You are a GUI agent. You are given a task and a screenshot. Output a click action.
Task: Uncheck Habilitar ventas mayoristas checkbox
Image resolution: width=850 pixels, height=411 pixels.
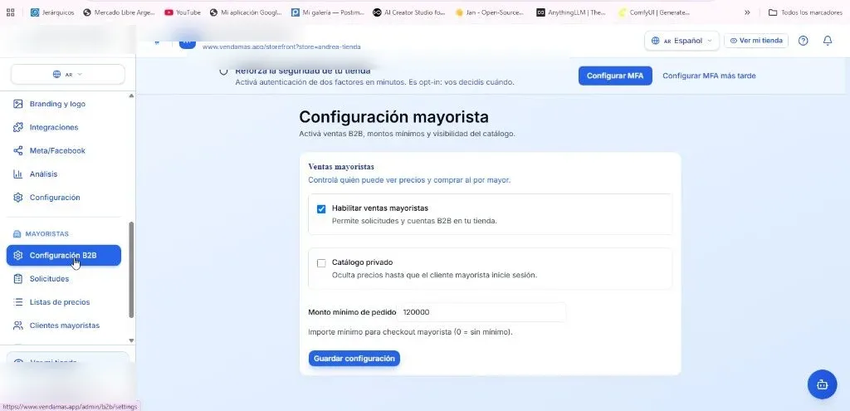tap(321, 208)
